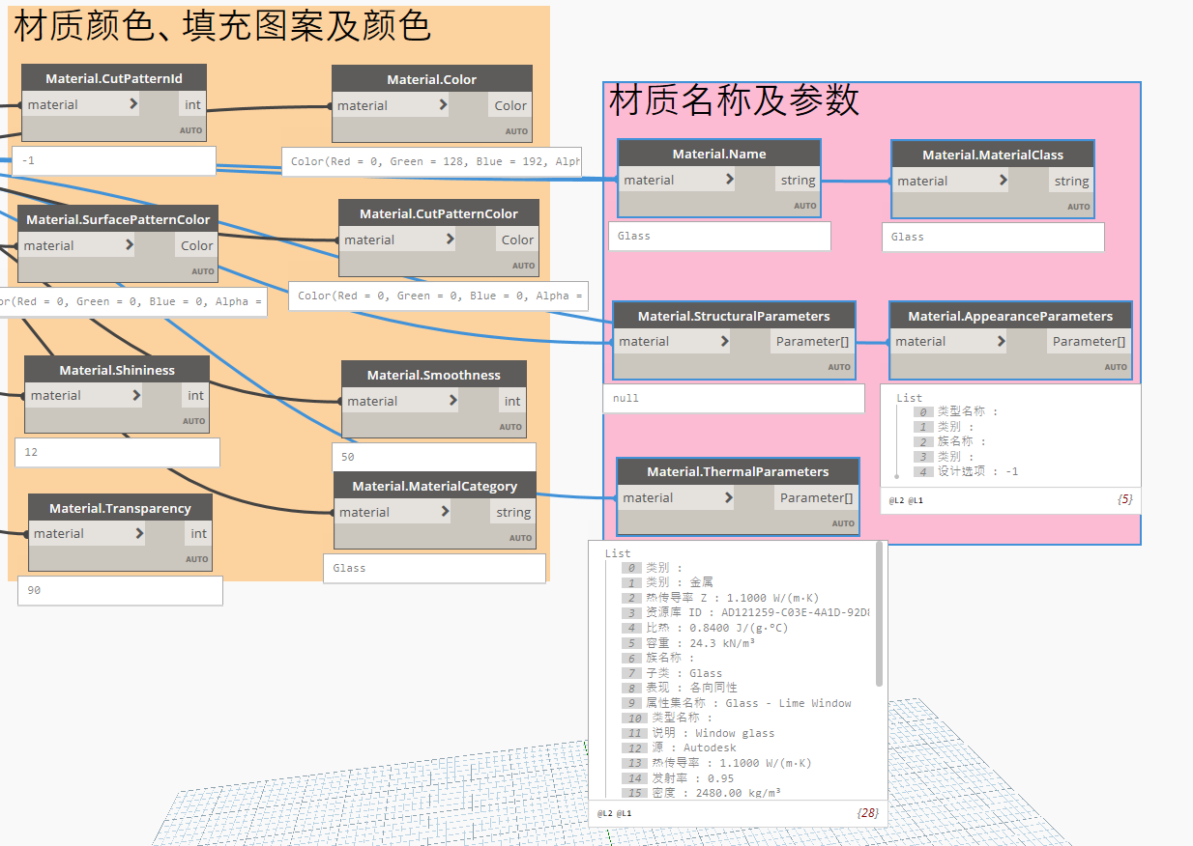Screen dimensions: 1193x846
Task: Expand the material input chevron on Material.Name
Action: click(730, 179)
